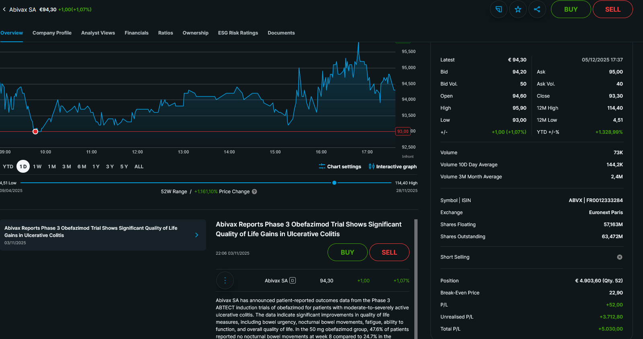Click the Short Selling unavailable X icon

(620, 257)
